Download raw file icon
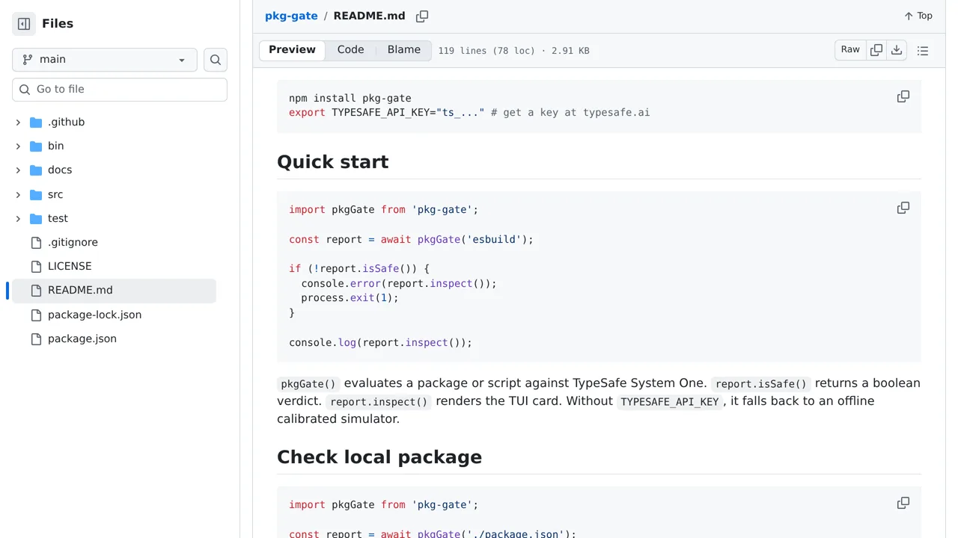958x538 pixels. 897,50
